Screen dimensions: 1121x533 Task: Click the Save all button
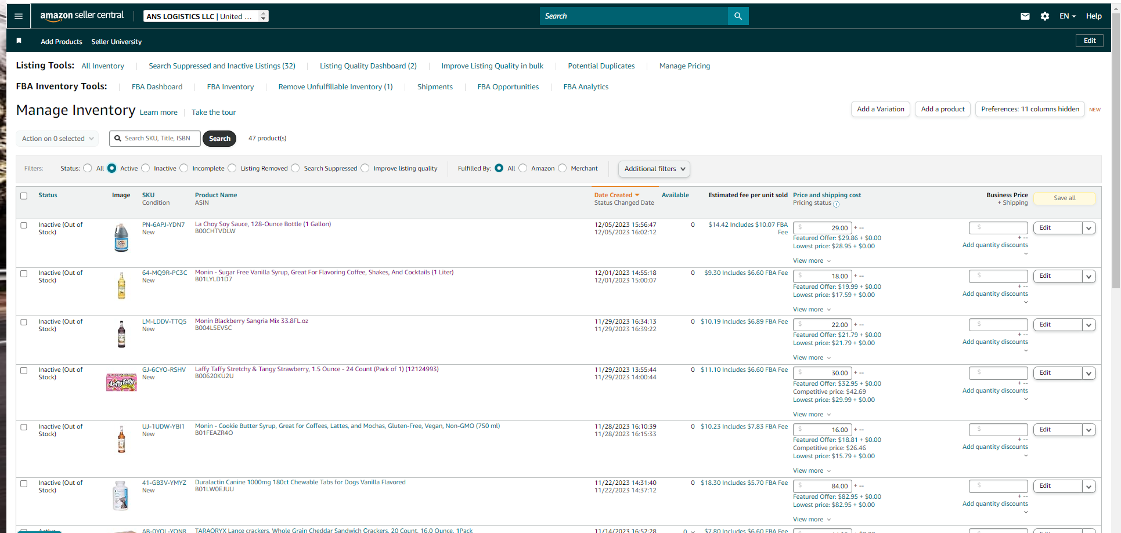[x=1065, y=198]
